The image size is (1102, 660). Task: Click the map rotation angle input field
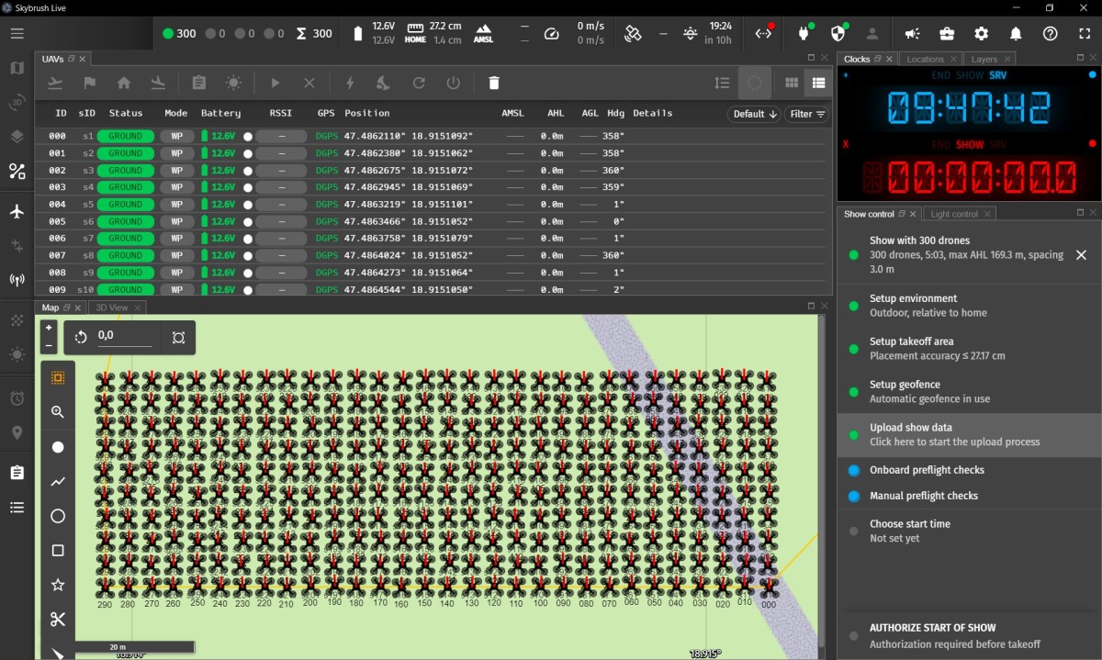125,336
